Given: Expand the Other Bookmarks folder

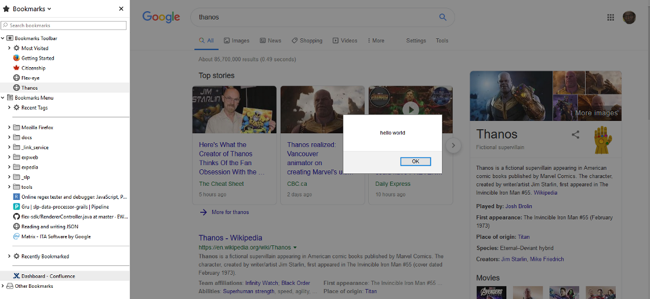Looking at the screenshot, I should (3, 287).
